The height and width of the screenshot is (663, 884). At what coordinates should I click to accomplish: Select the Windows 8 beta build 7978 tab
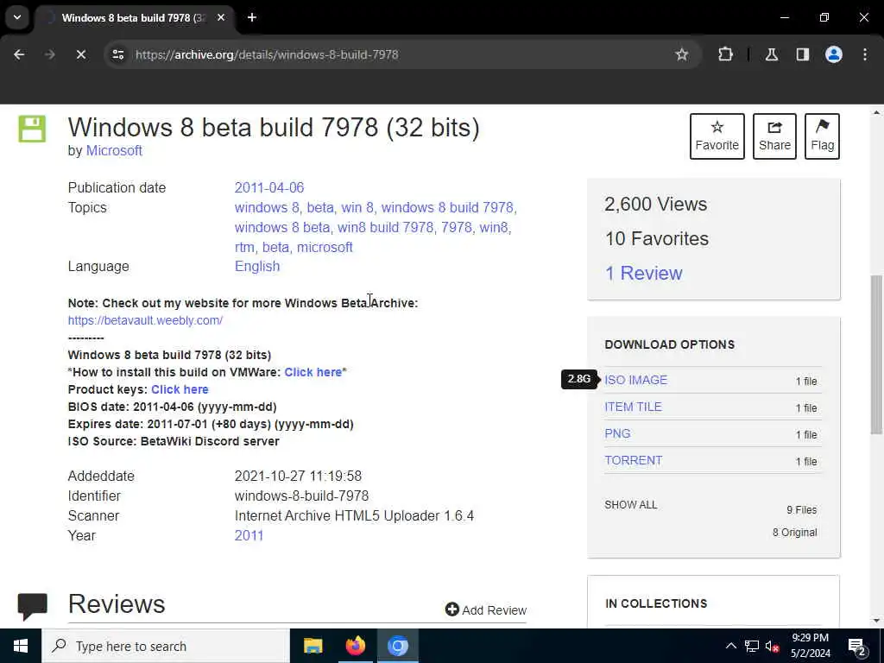coord(133,17)
